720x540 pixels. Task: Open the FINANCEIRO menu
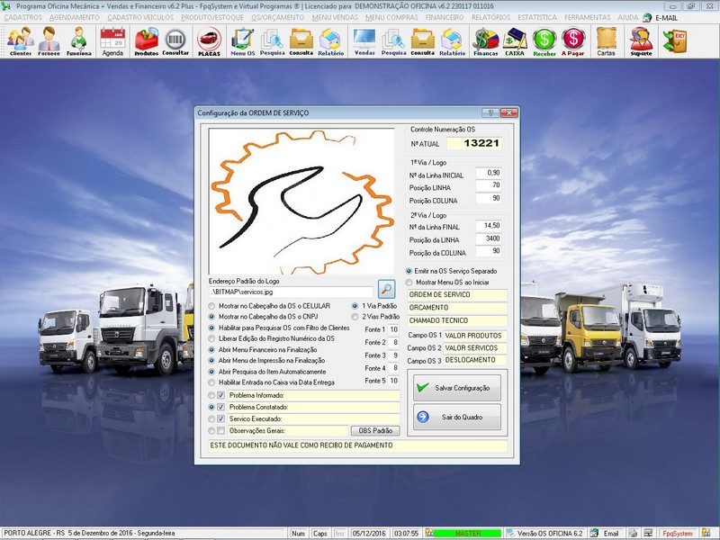click(x=445, y=17)
